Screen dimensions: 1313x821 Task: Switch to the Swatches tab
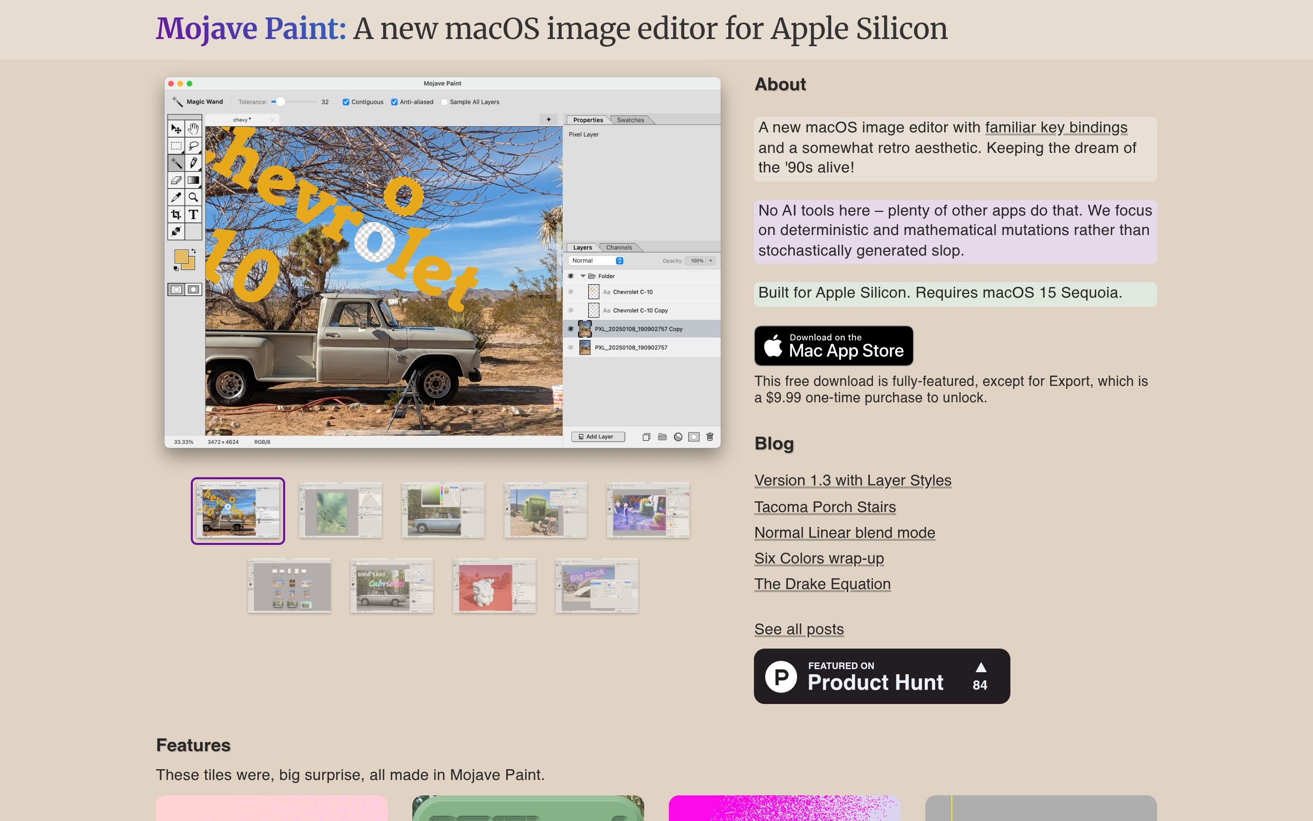[x=630, y=120]
